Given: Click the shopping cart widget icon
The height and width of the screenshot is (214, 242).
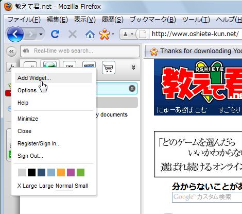Looking at the screenshot, I should click(x=109, y=68).
